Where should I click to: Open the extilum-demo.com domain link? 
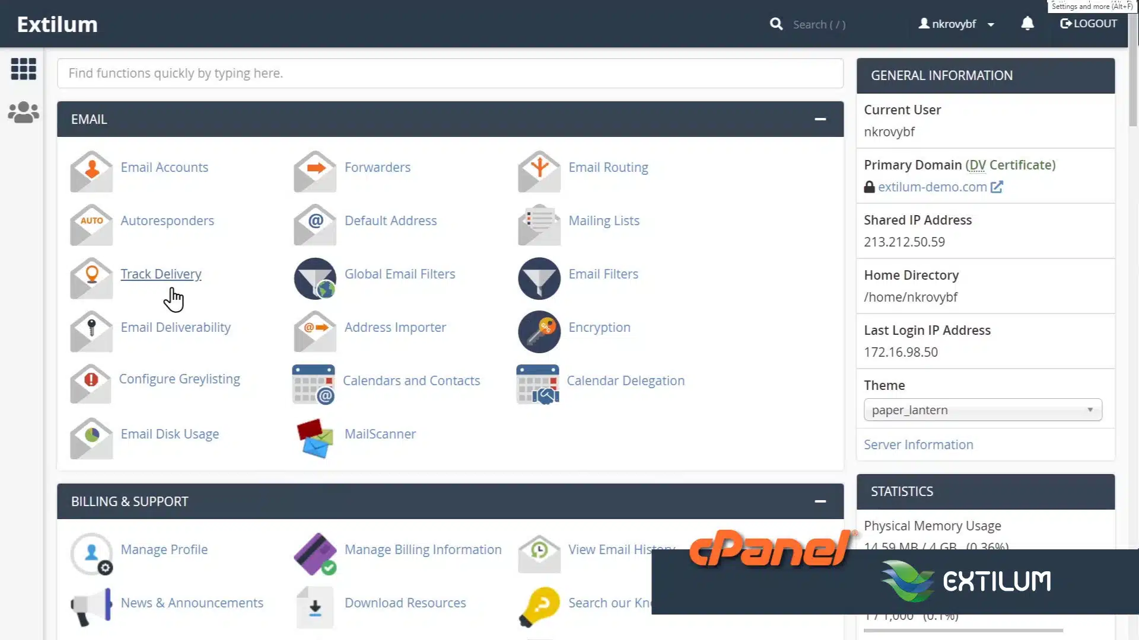point(933,187)
